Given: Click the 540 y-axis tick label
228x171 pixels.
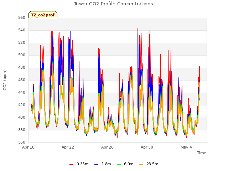Looking at the screenshot, I should point(22,30).
